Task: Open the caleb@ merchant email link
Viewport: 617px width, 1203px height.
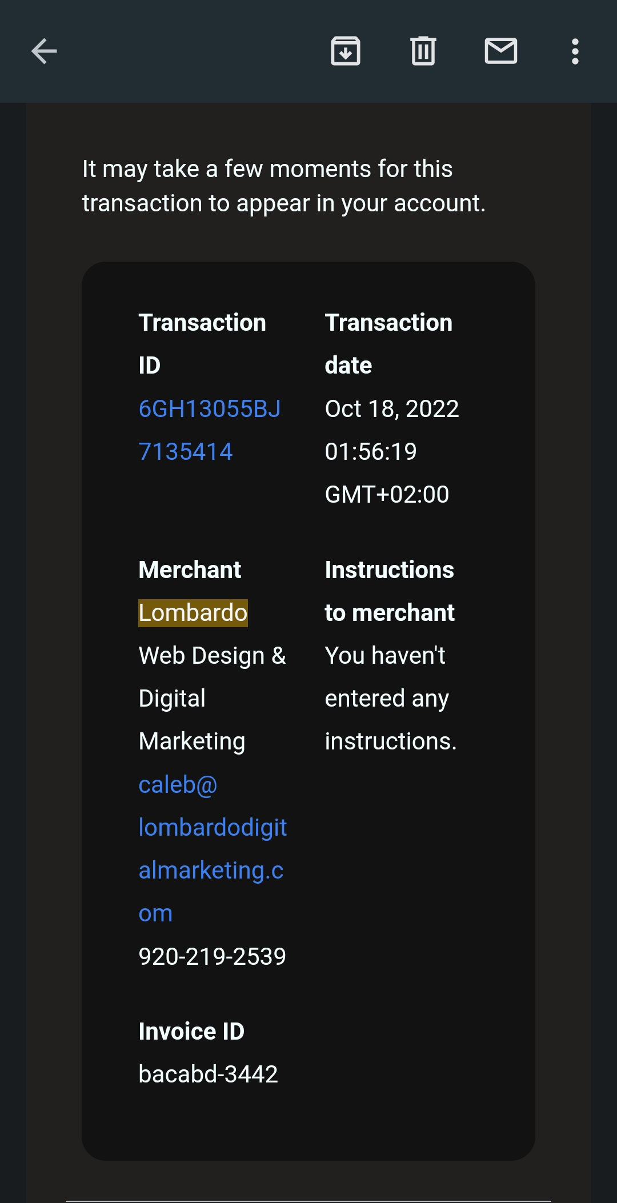Action: pyautogui.click(x=178, y=785)
